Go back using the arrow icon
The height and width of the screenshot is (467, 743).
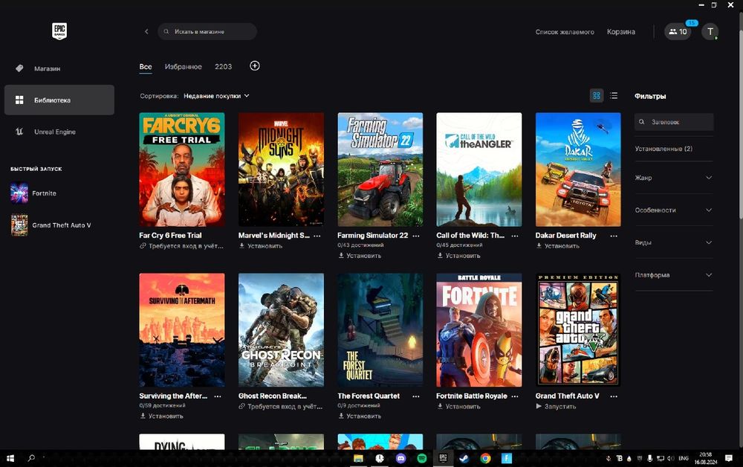(x=146, y=31)
